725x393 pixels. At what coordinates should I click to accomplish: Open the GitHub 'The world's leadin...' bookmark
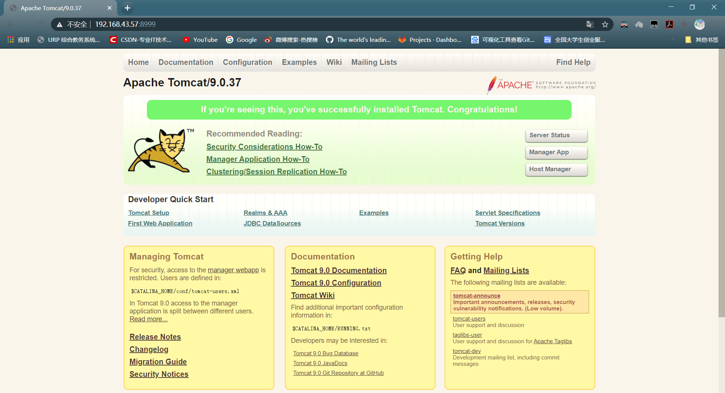[358, 40]
